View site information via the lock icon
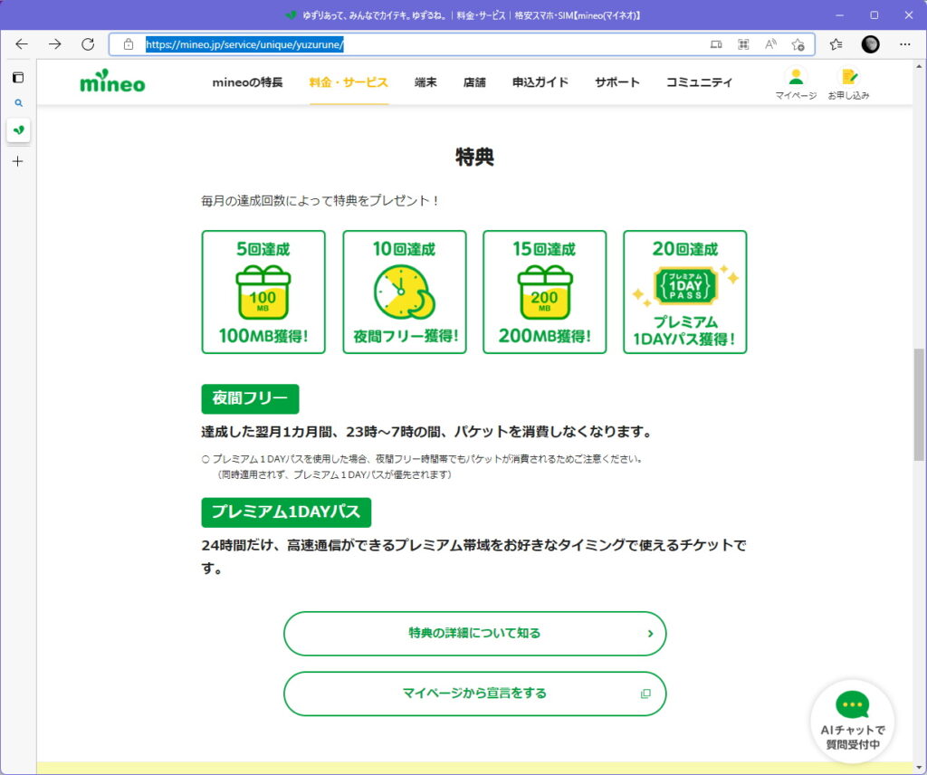 click(129, 44)
